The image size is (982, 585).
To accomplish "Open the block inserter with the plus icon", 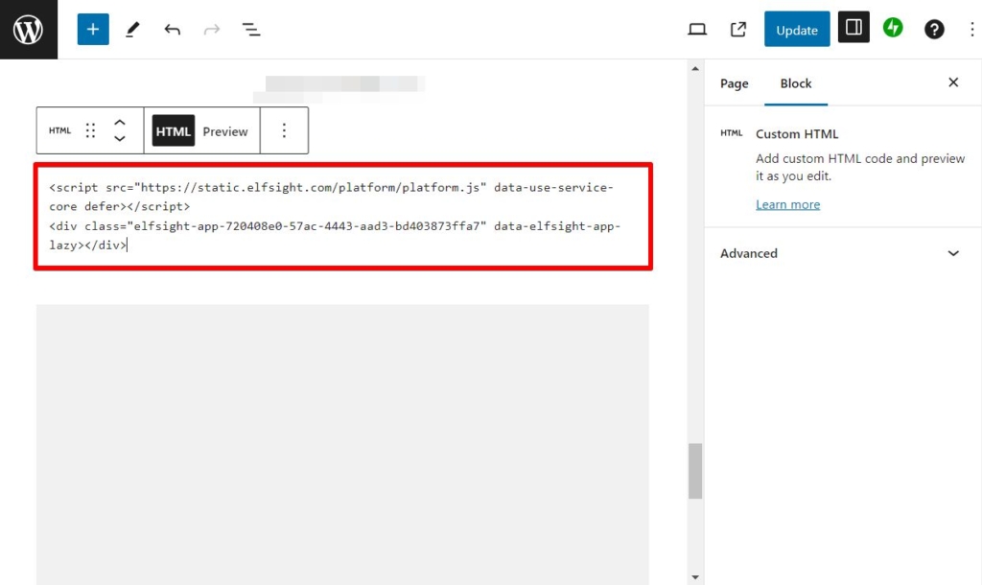I will [93, 29].
